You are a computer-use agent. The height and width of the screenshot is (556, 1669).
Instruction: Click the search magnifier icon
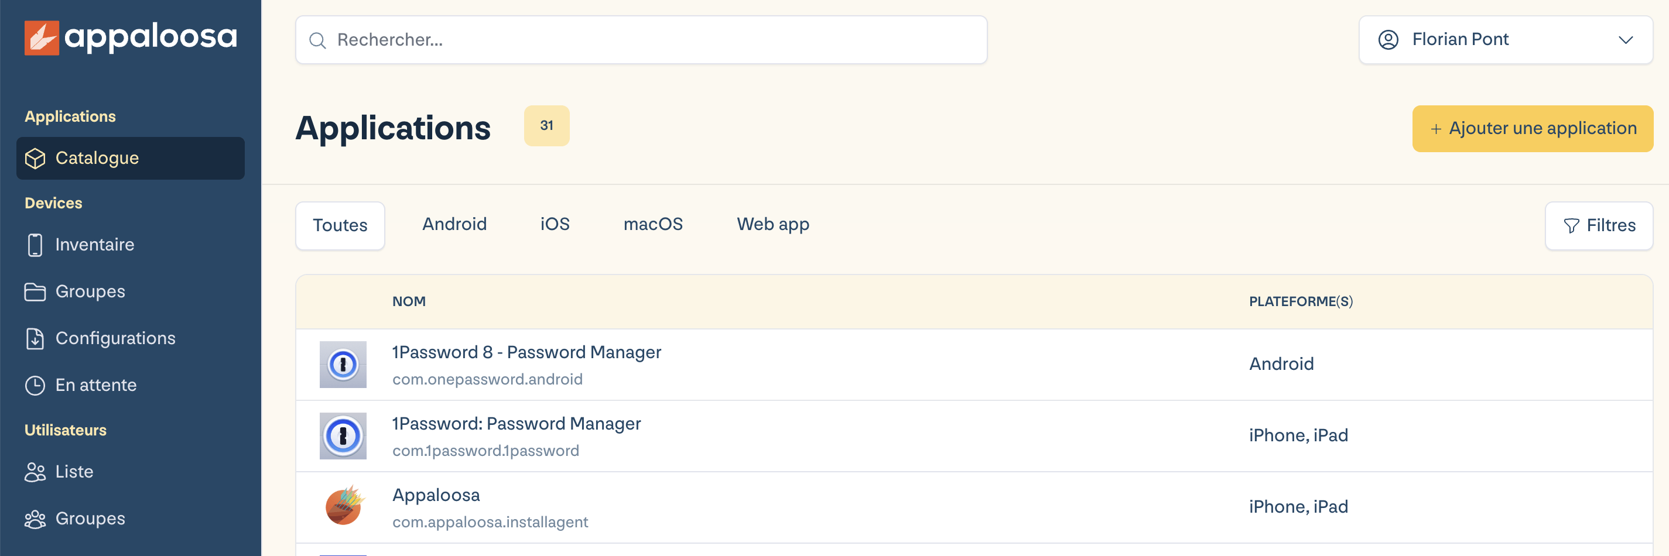pyautogui.click(x=317, y=41)
